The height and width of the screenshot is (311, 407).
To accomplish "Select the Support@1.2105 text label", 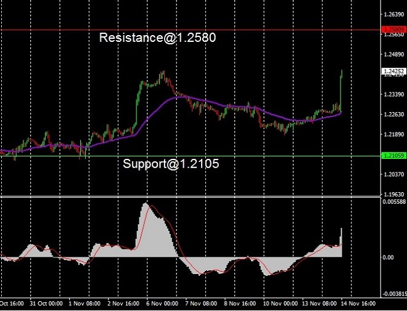I will coord(171,164).
